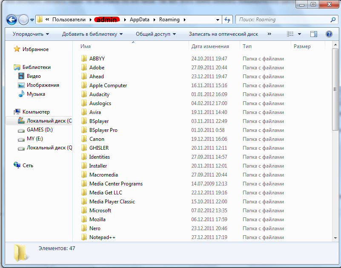This screenshot has height=268, width=341.
Task: Select the GHISLER folder icon
Action: point(84,148)
